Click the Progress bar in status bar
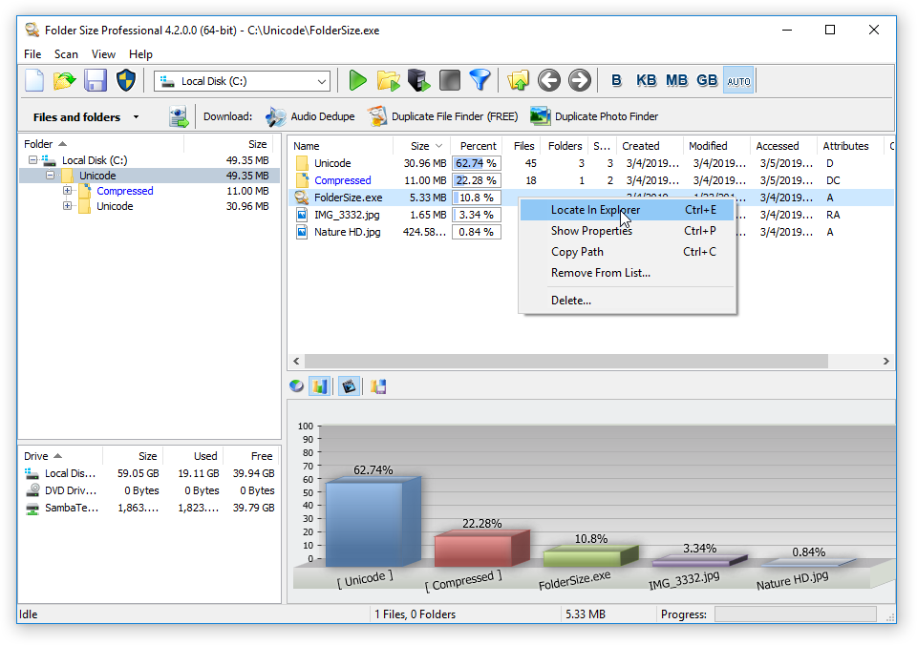The height and width of the screenshot is (645, 917). (796, 614)
